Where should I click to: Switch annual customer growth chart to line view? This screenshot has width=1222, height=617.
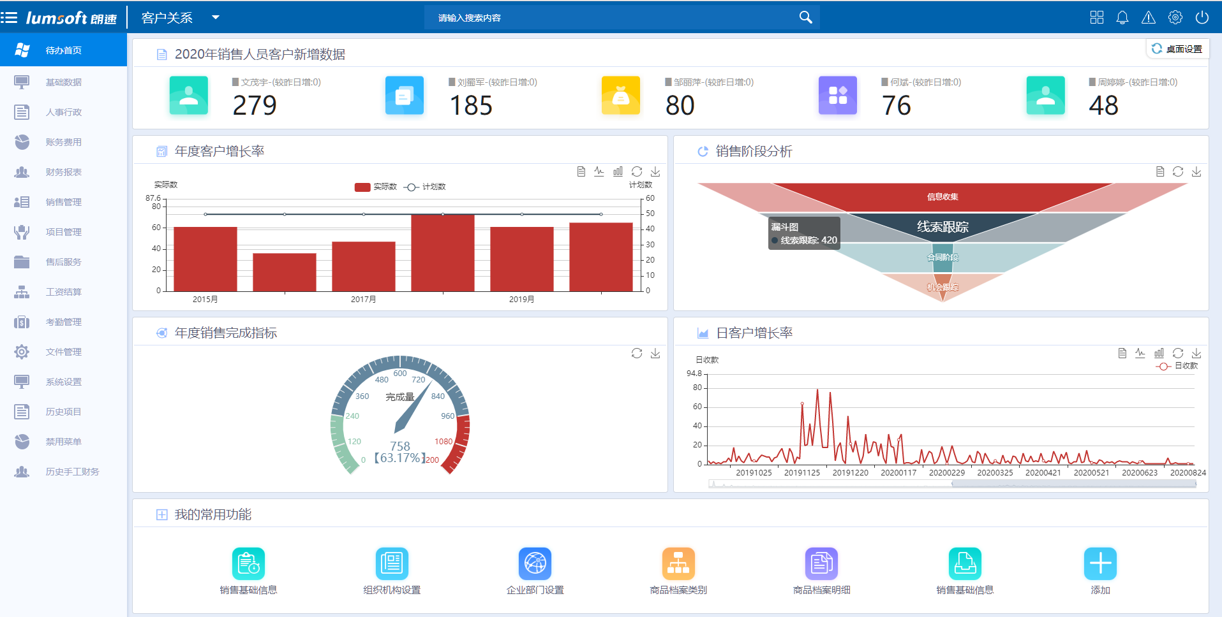pyautogui.click(x=599, y=171)
